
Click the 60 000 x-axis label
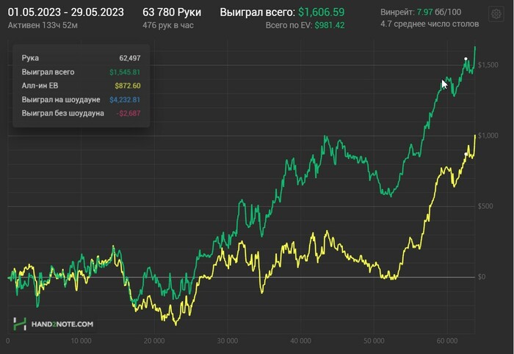pos(447,341)
